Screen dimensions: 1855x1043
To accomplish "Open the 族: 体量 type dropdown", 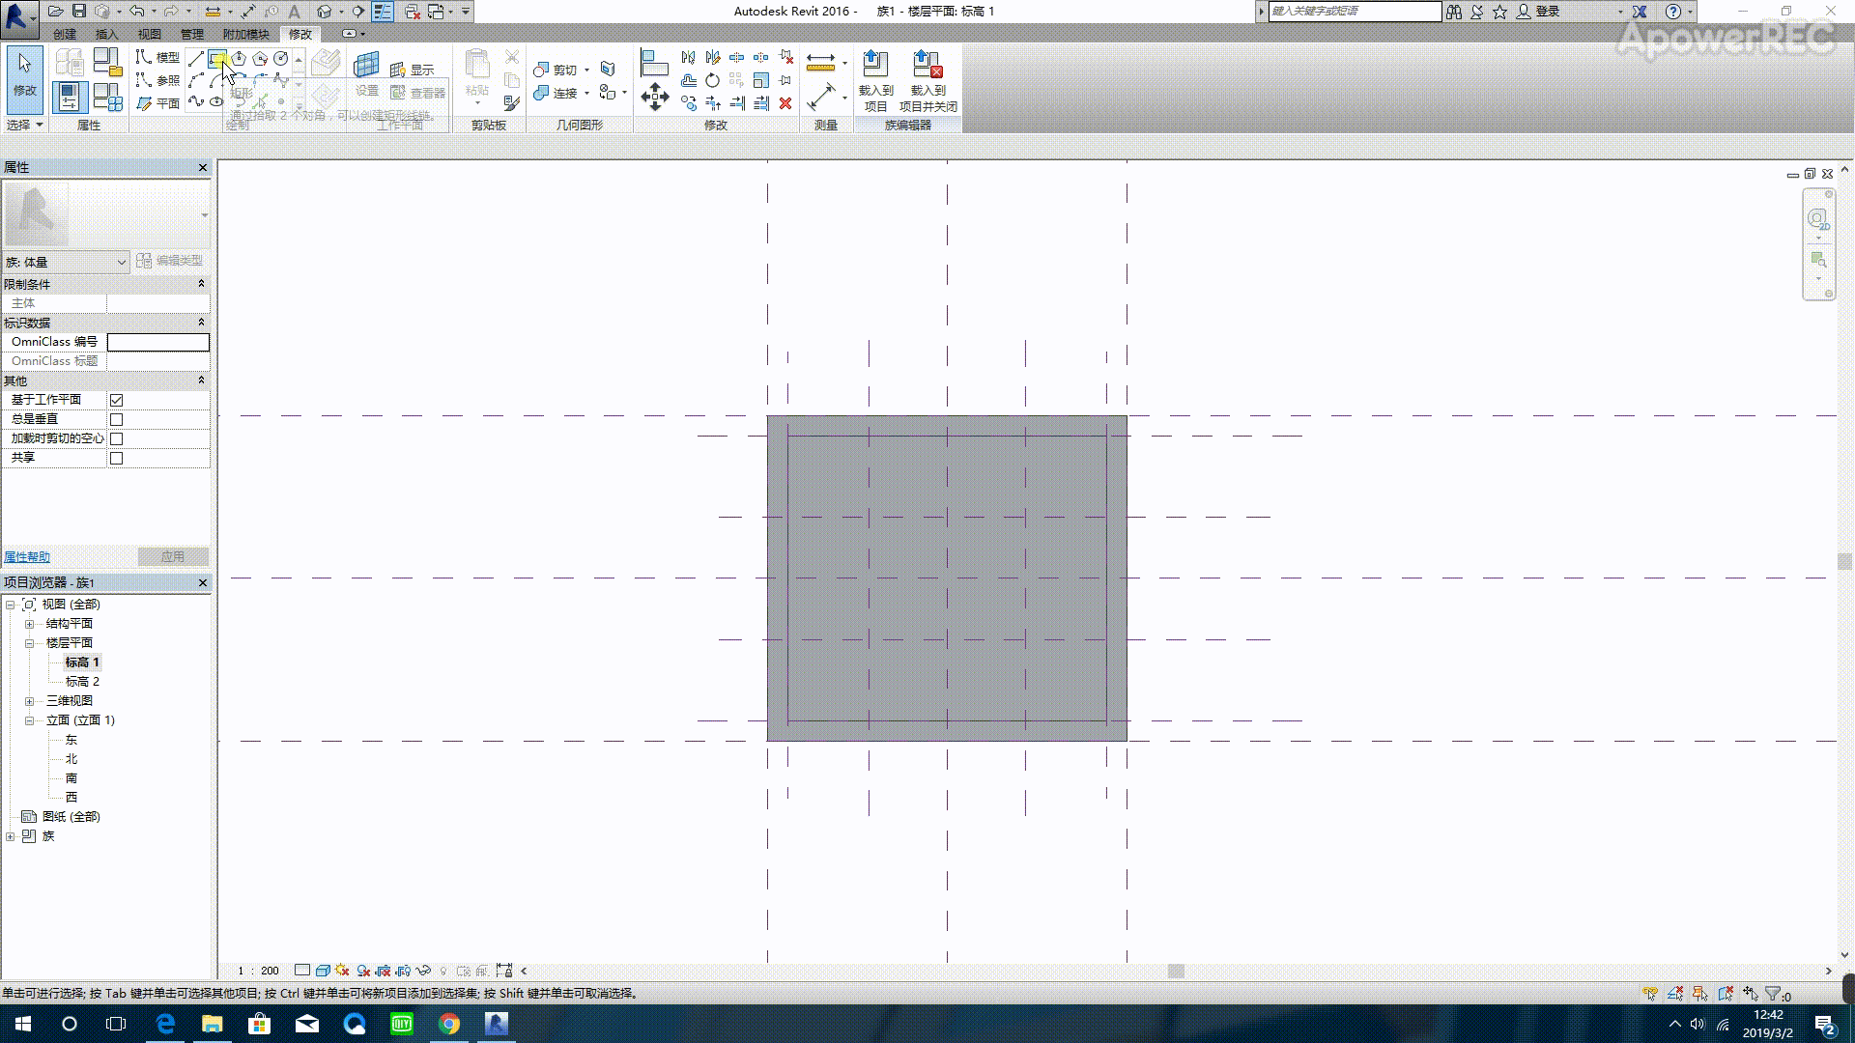I will 121,262.
